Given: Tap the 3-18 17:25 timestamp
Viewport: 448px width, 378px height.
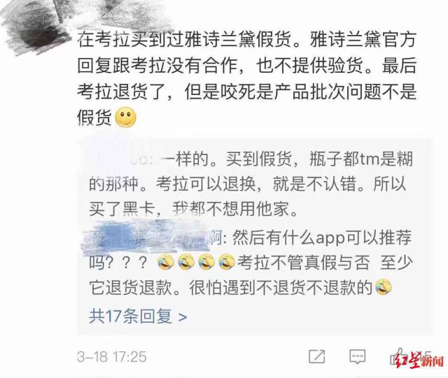Looking at the screenshot, I should (112, 356).
